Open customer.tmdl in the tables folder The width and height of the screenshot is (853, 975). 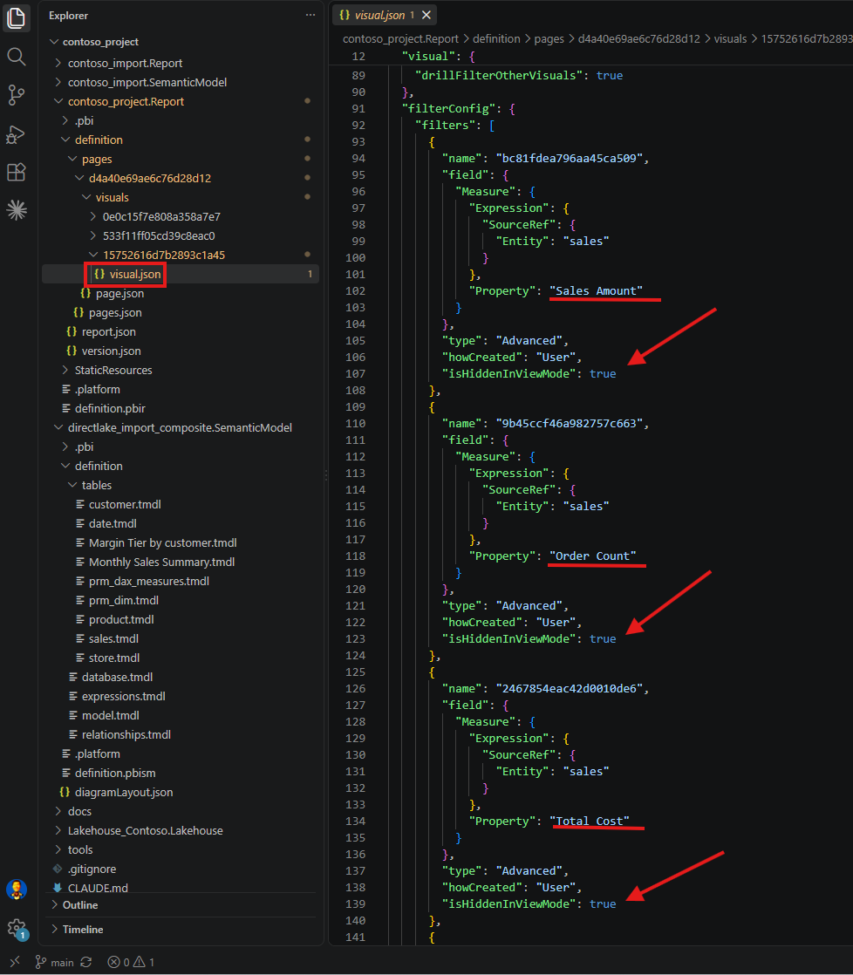tap(125, 504)
